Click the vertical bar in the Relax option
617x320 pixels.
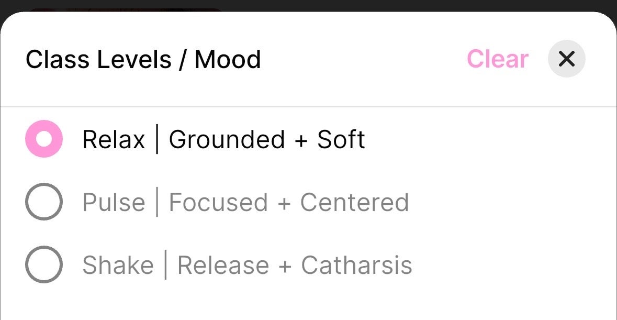(157, 139)
